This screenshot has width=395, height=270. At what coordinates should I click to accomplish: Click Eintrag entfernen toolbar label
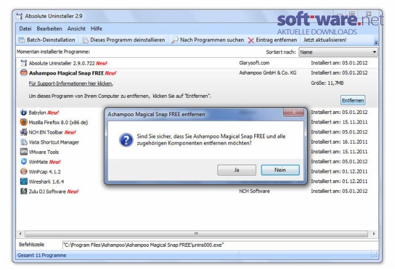pos(276,40)
